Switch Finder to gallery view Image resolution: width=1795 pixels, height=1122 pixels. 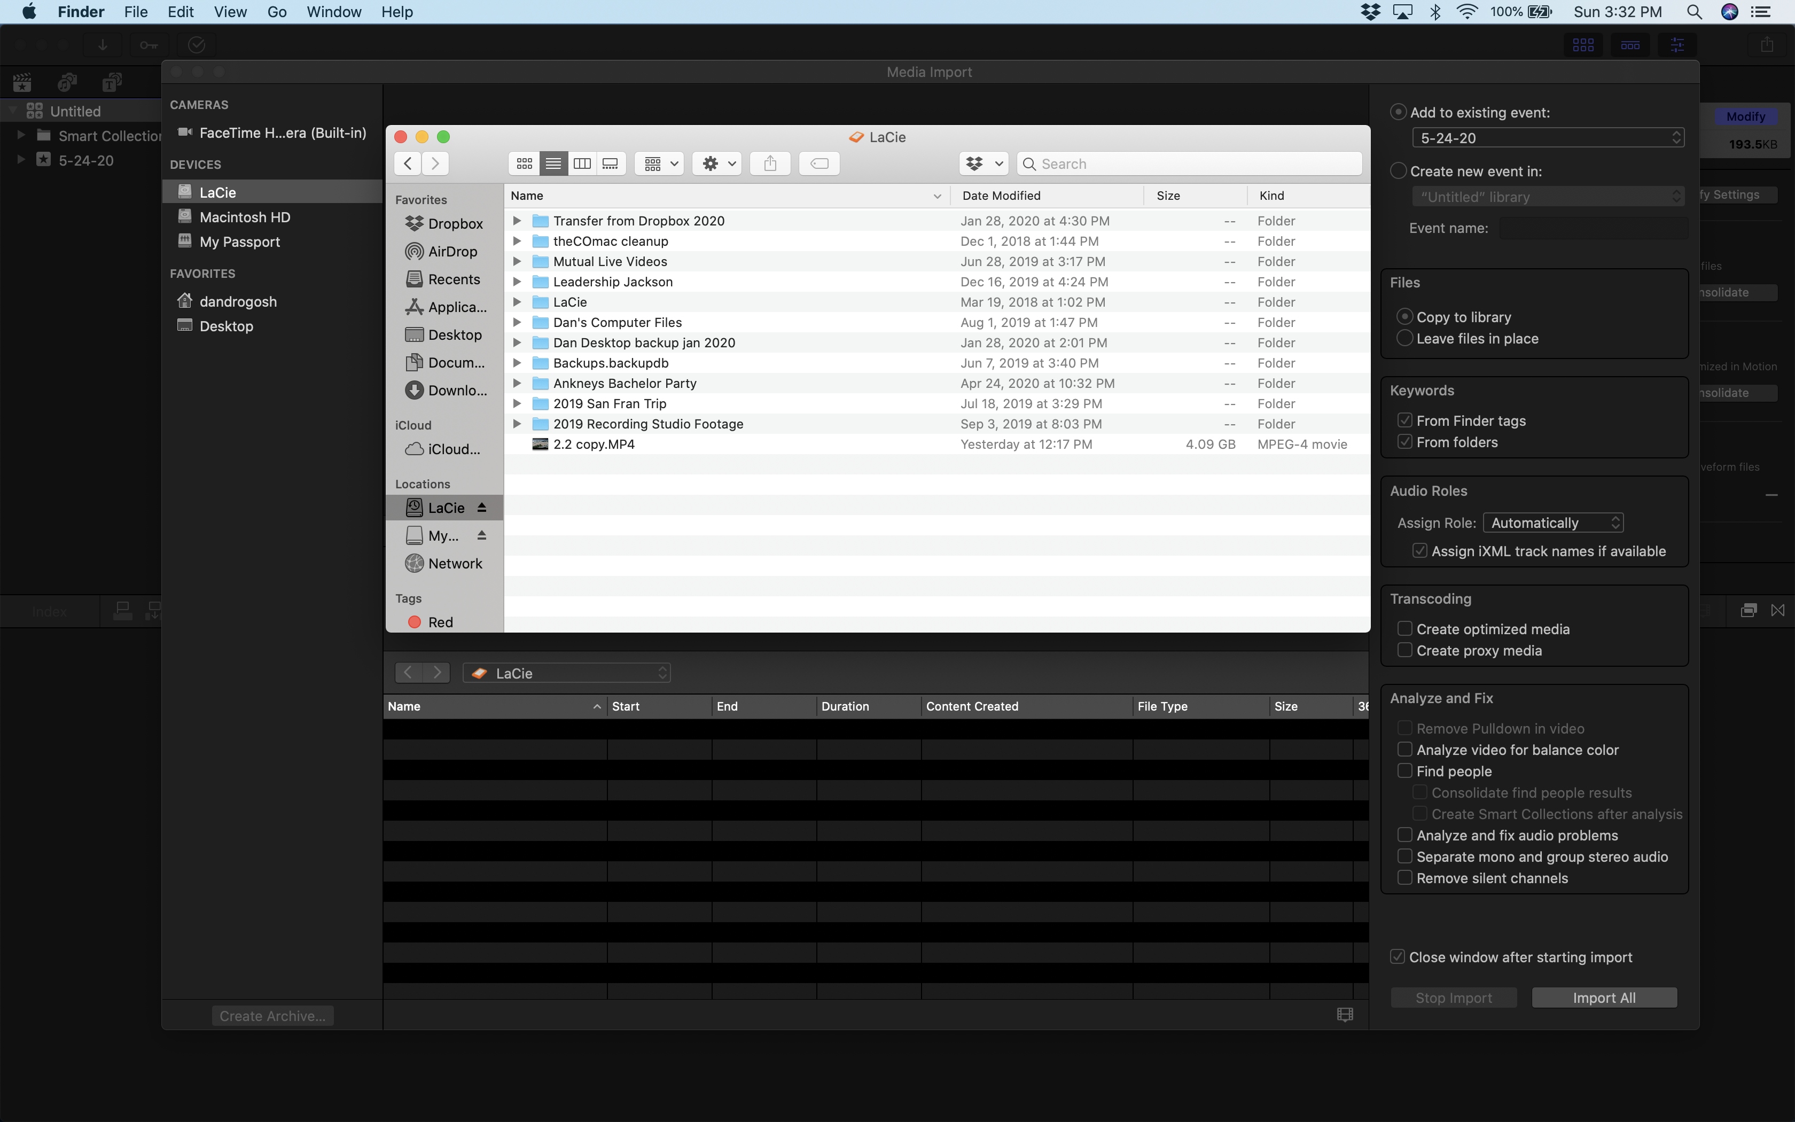pos(611,163)
